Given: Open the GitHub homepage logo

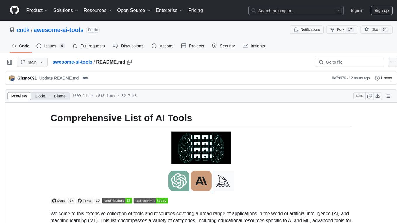Looking at the screenshot, I should (14, 10).
